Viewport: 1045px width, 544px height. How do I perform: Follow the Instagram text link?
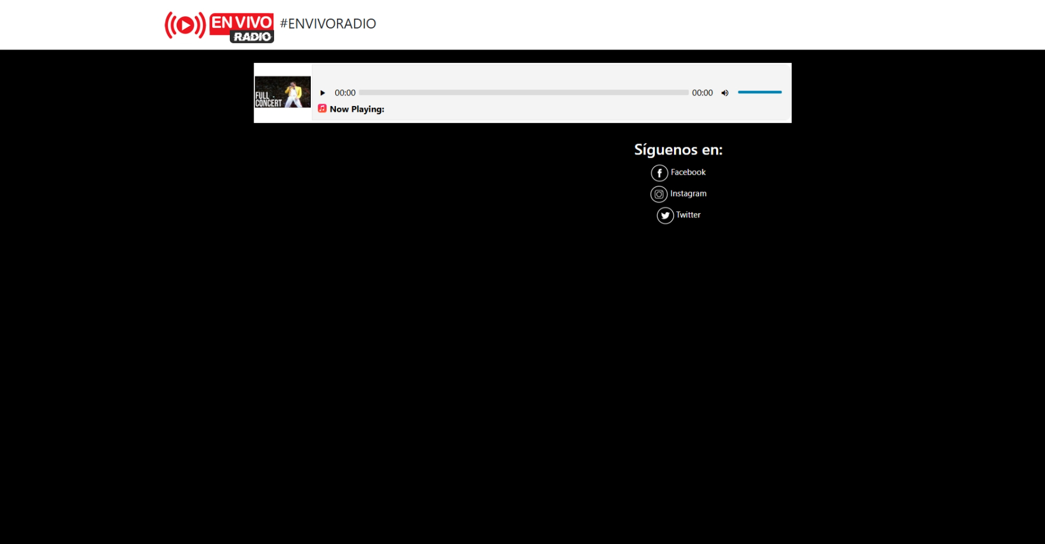pos(688,193)
